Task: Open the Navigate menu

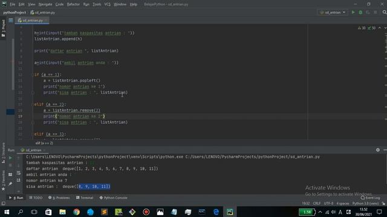Action: (x=45, y=4)
